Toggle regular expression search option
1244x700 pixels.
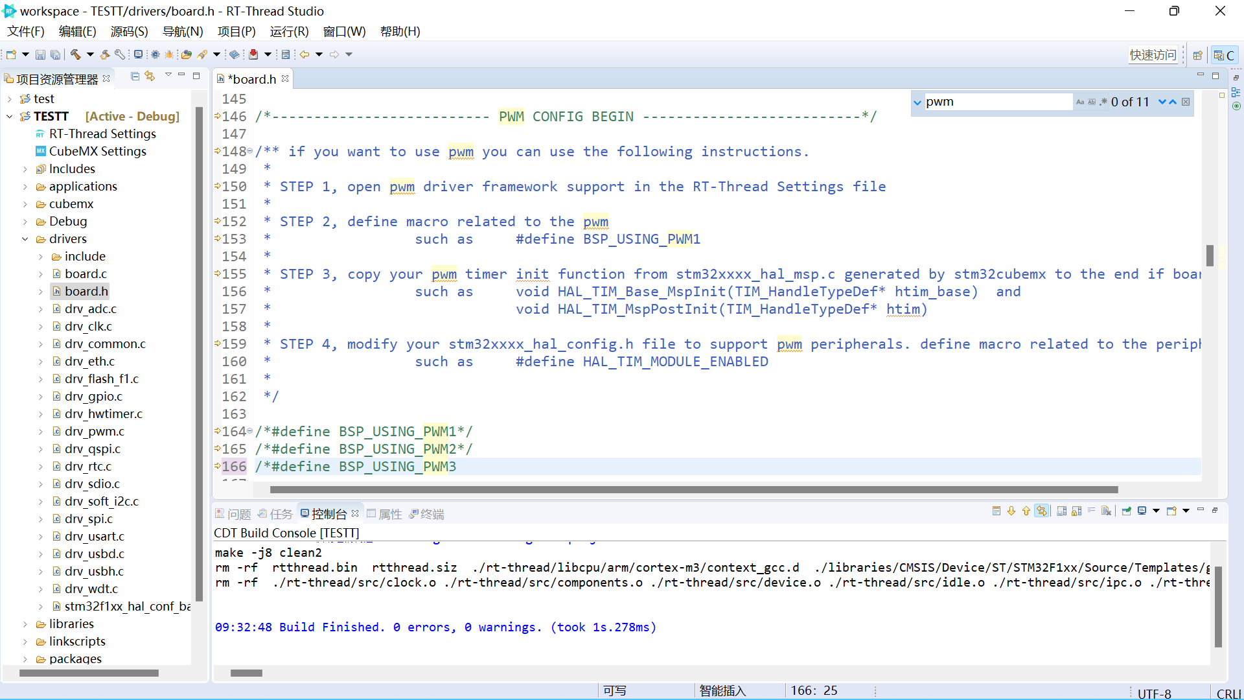click(1103, 102)
